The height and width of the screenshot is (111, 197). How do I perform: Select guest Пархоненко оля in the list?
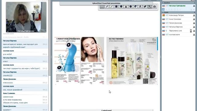click(x=179, y=31)
